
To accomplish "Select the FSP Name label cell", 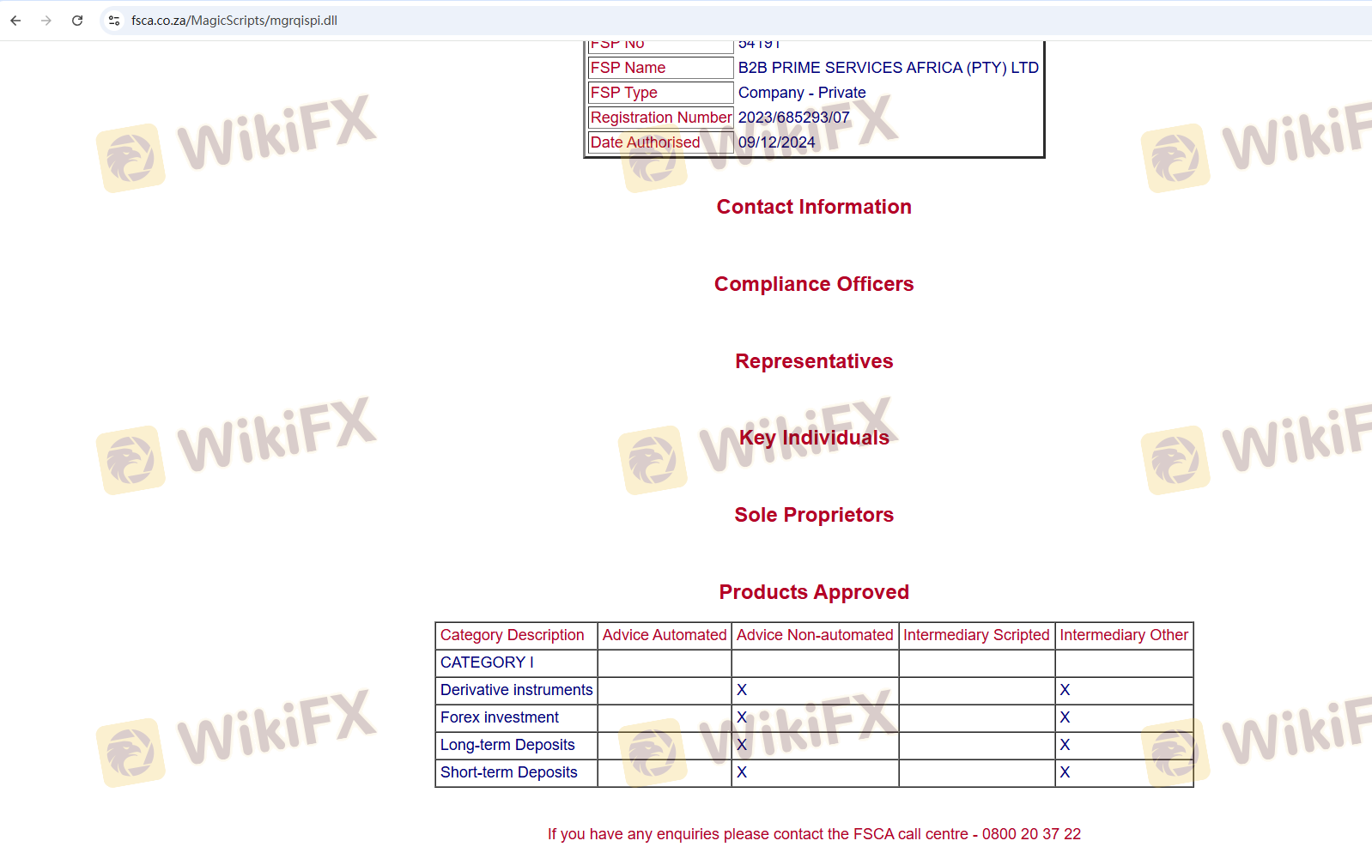I will coord(660,68).
